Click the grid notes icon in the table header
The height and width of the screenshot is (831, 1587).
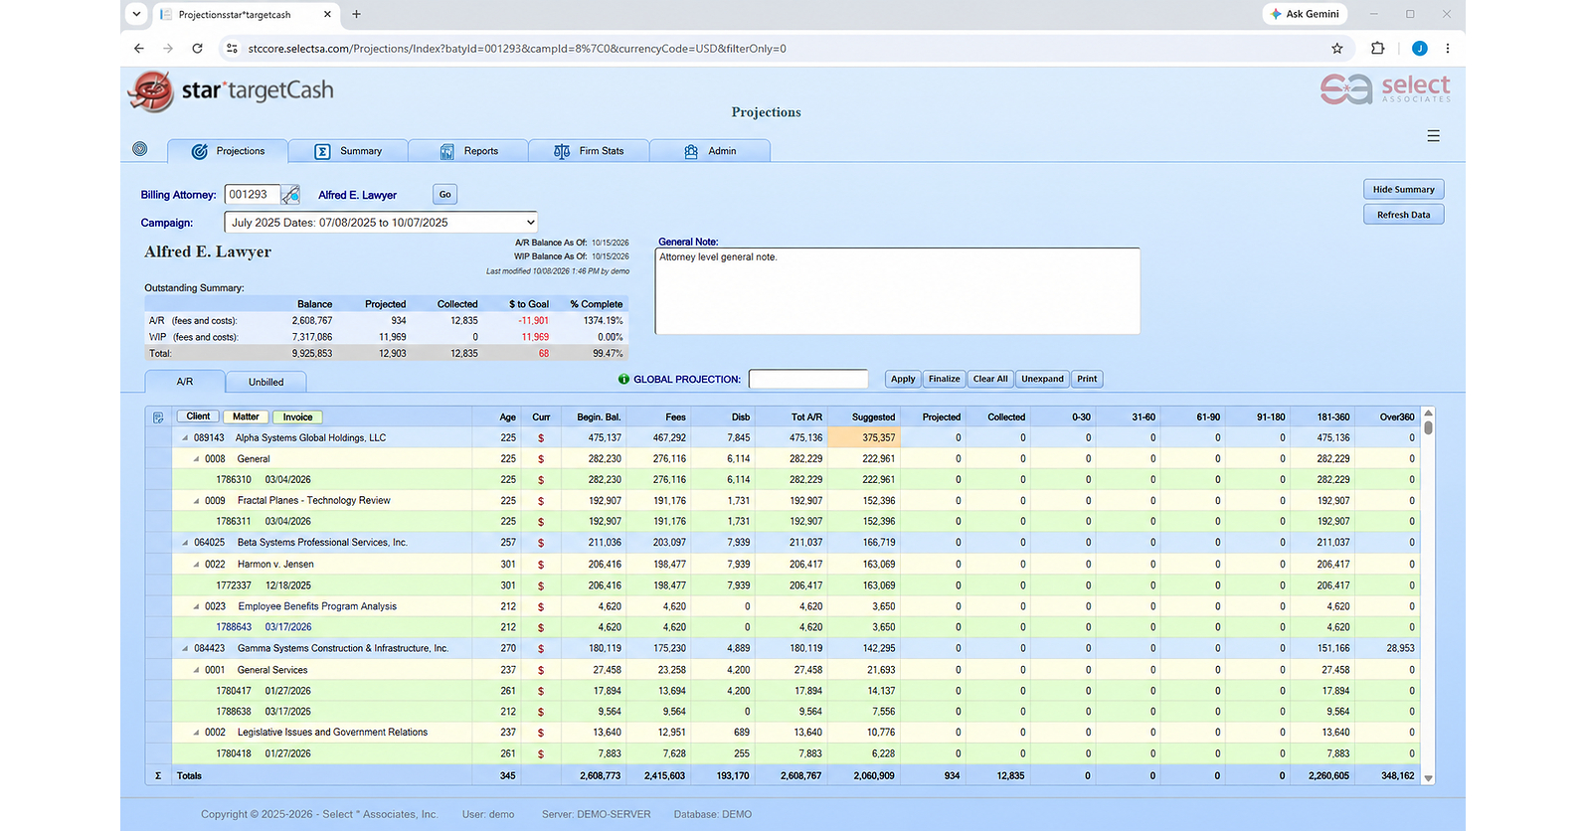click(158, 417)
